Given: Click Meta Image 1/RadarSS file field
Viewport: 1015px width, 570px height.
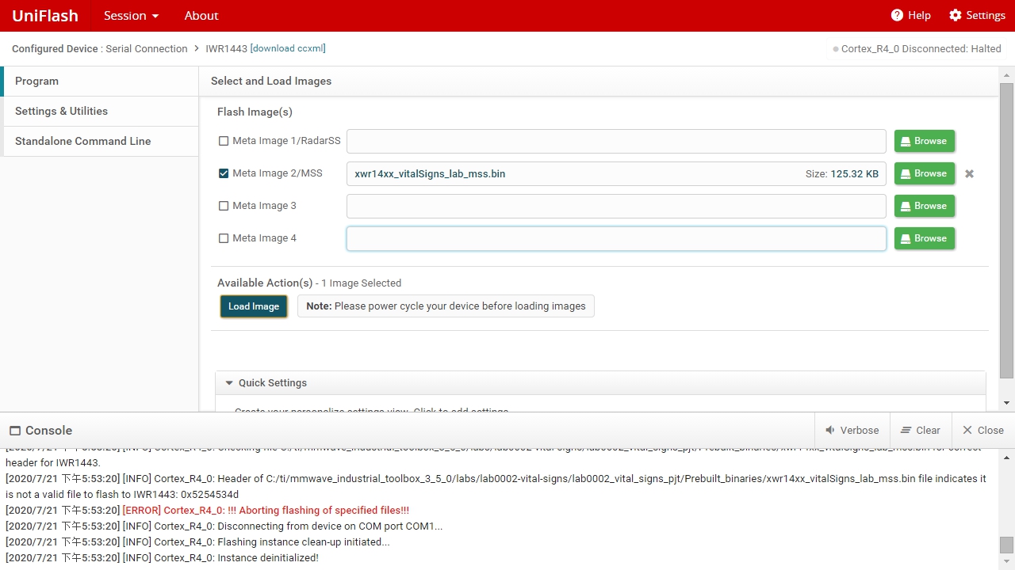Looking at the screenshot, I should click(616, 141).
